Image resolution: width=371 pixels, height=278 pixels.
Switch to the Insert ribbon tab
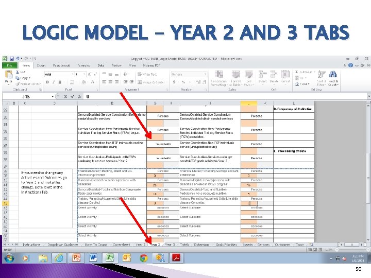tap(41, 65)
